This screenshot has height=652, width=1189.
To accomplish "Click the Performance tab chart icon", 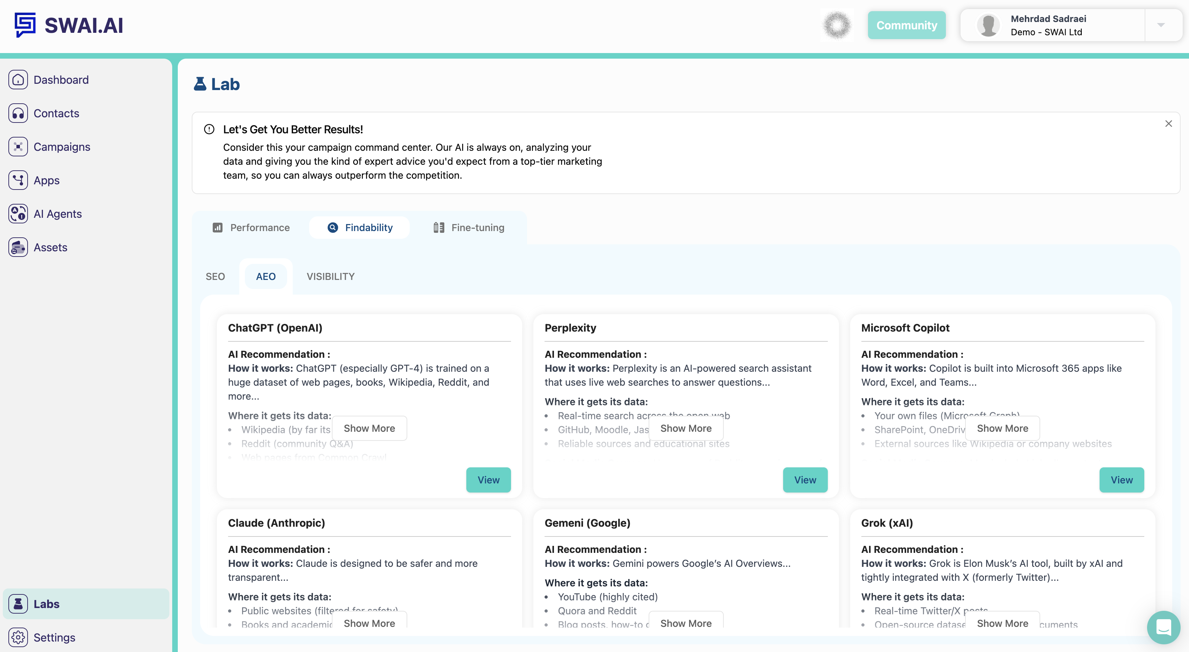I will click(x=217, y=227).
